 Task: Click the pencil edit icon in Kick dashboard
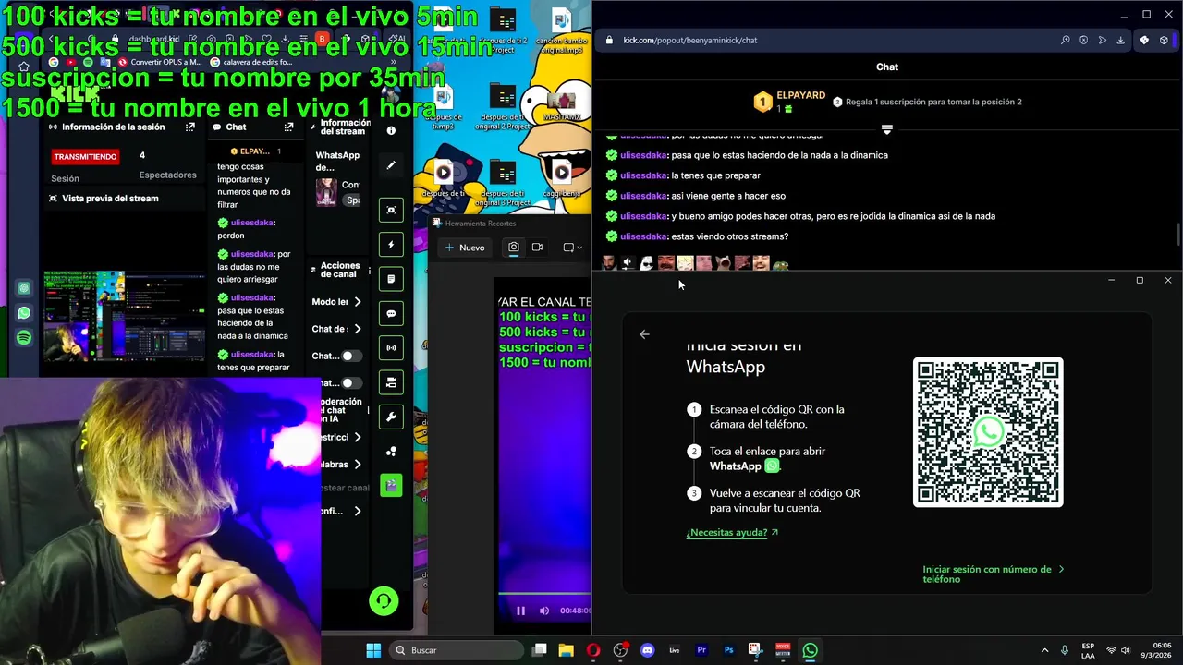coord(391,165)
